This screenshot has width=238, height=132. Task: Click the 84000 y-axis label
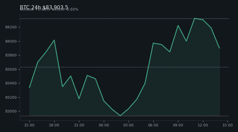tap(11, 41)
